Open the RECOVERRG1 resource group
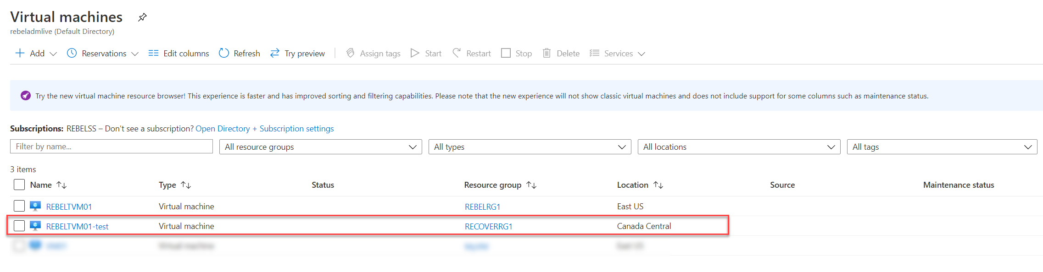The width and height of the screenshot is (1043, 272). click(x=488, y=226)
